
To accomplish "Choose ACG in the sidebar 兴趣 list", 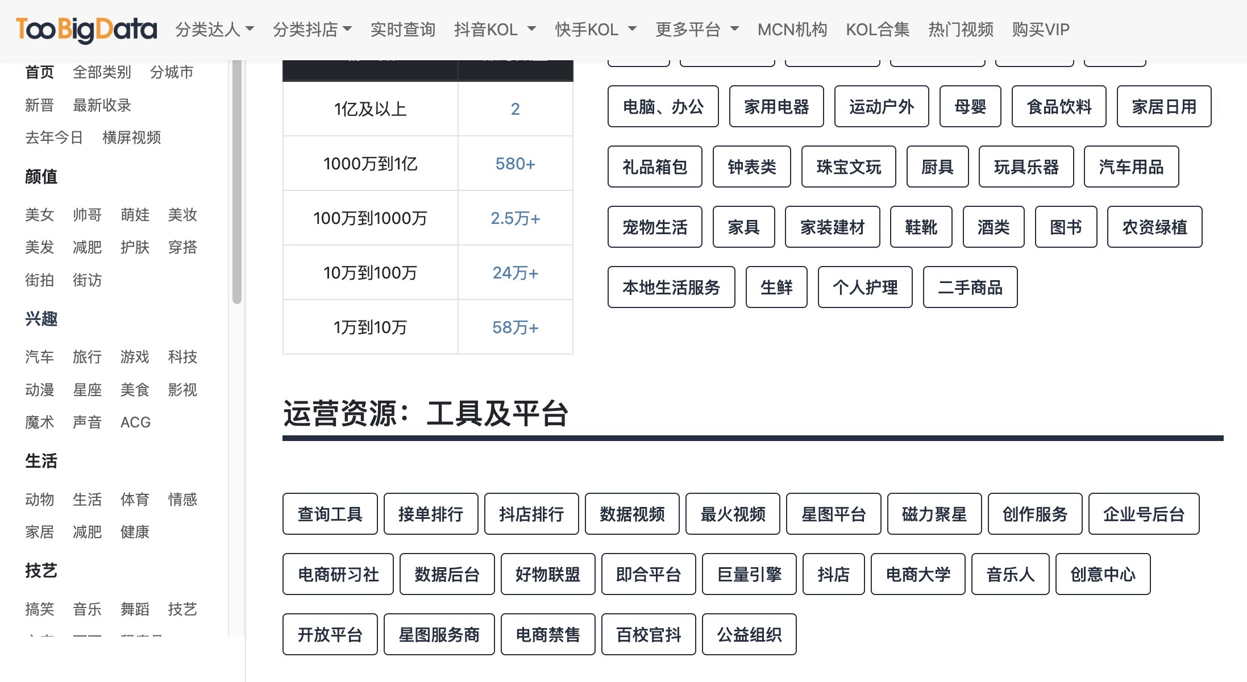I will [135, 422].
